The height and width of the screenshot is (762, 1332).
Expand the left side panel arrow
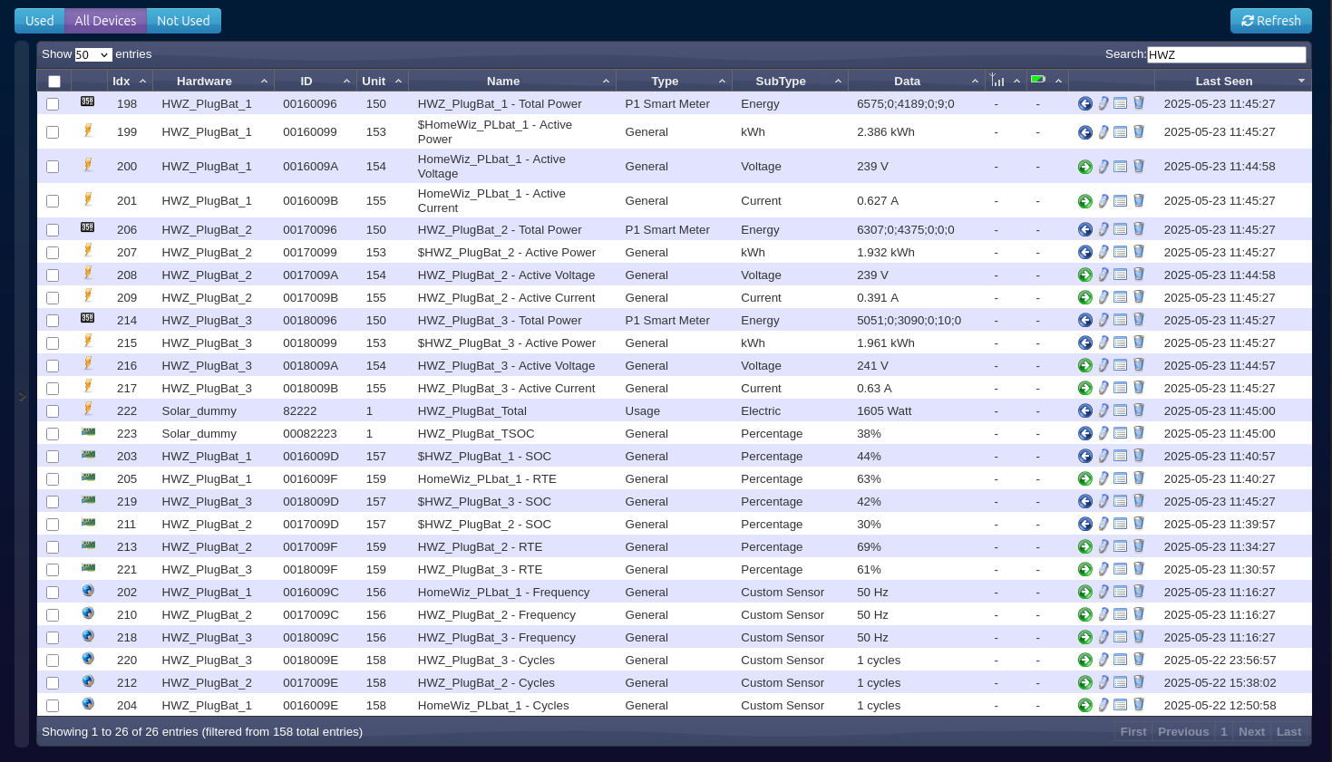click(22, 396)
